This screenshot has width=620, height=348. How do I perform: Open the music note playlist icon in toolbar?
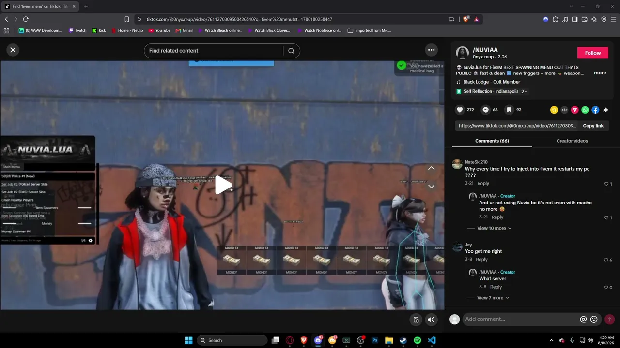pos(565,19)
